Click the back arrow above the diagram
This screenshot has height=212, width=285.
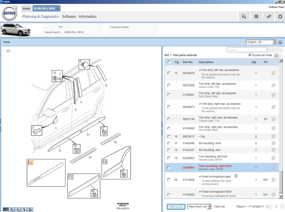(8, 51)
